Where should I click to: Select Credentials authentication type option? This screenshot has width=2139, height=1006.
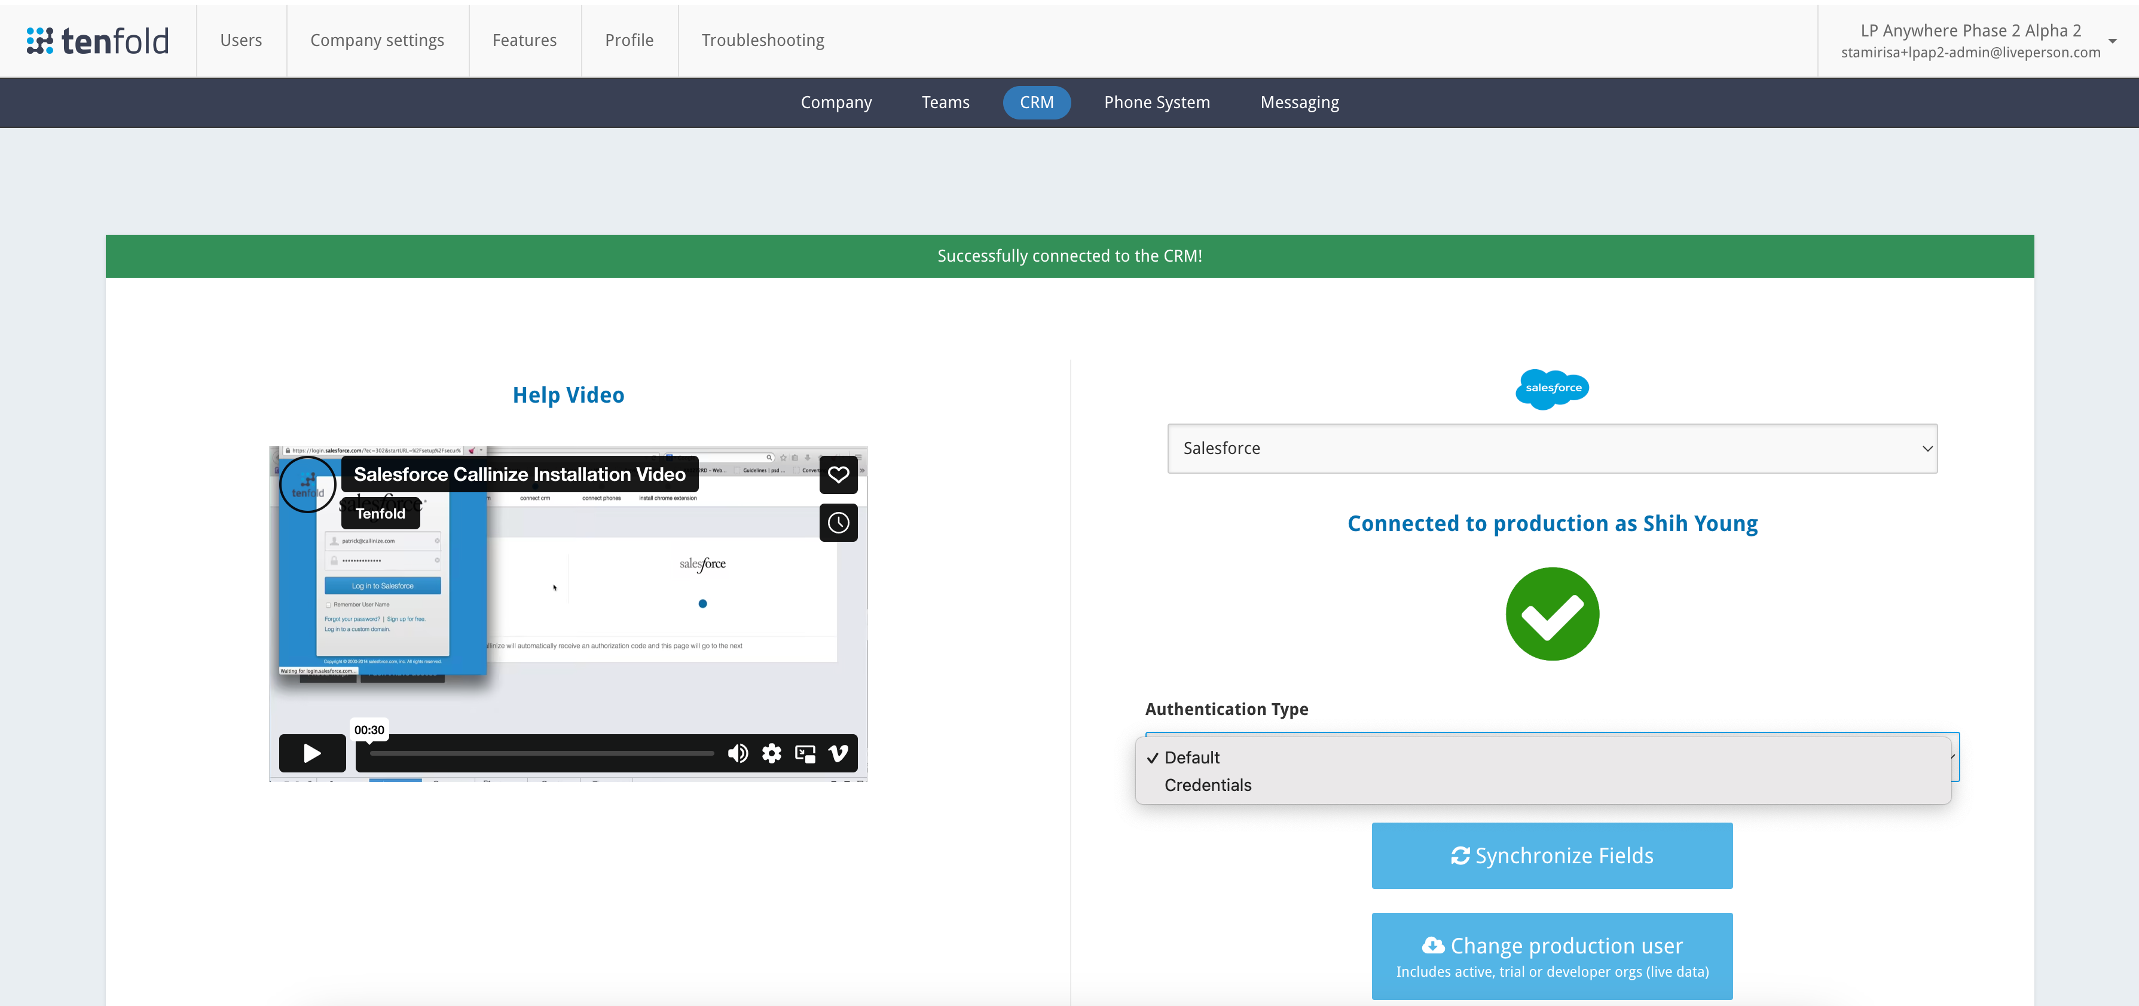click(1206, 785)
